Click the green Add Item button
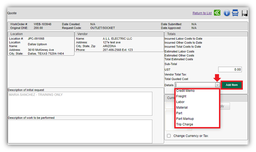 point(232,85)
